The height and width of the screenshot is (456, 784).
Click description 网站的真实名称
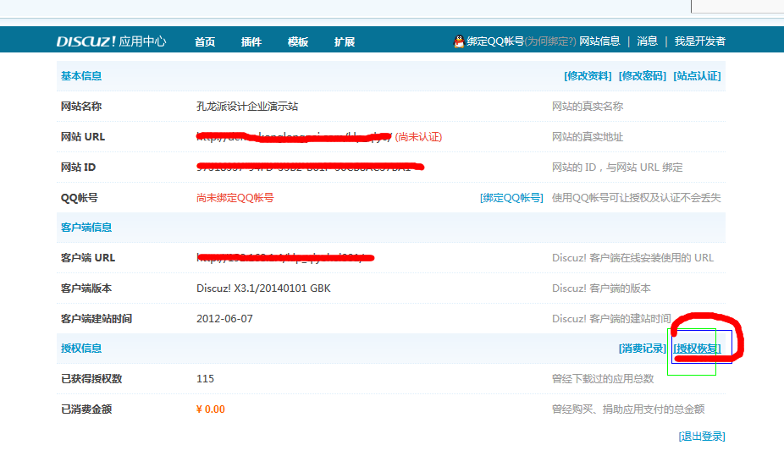[x=588, y=107]
